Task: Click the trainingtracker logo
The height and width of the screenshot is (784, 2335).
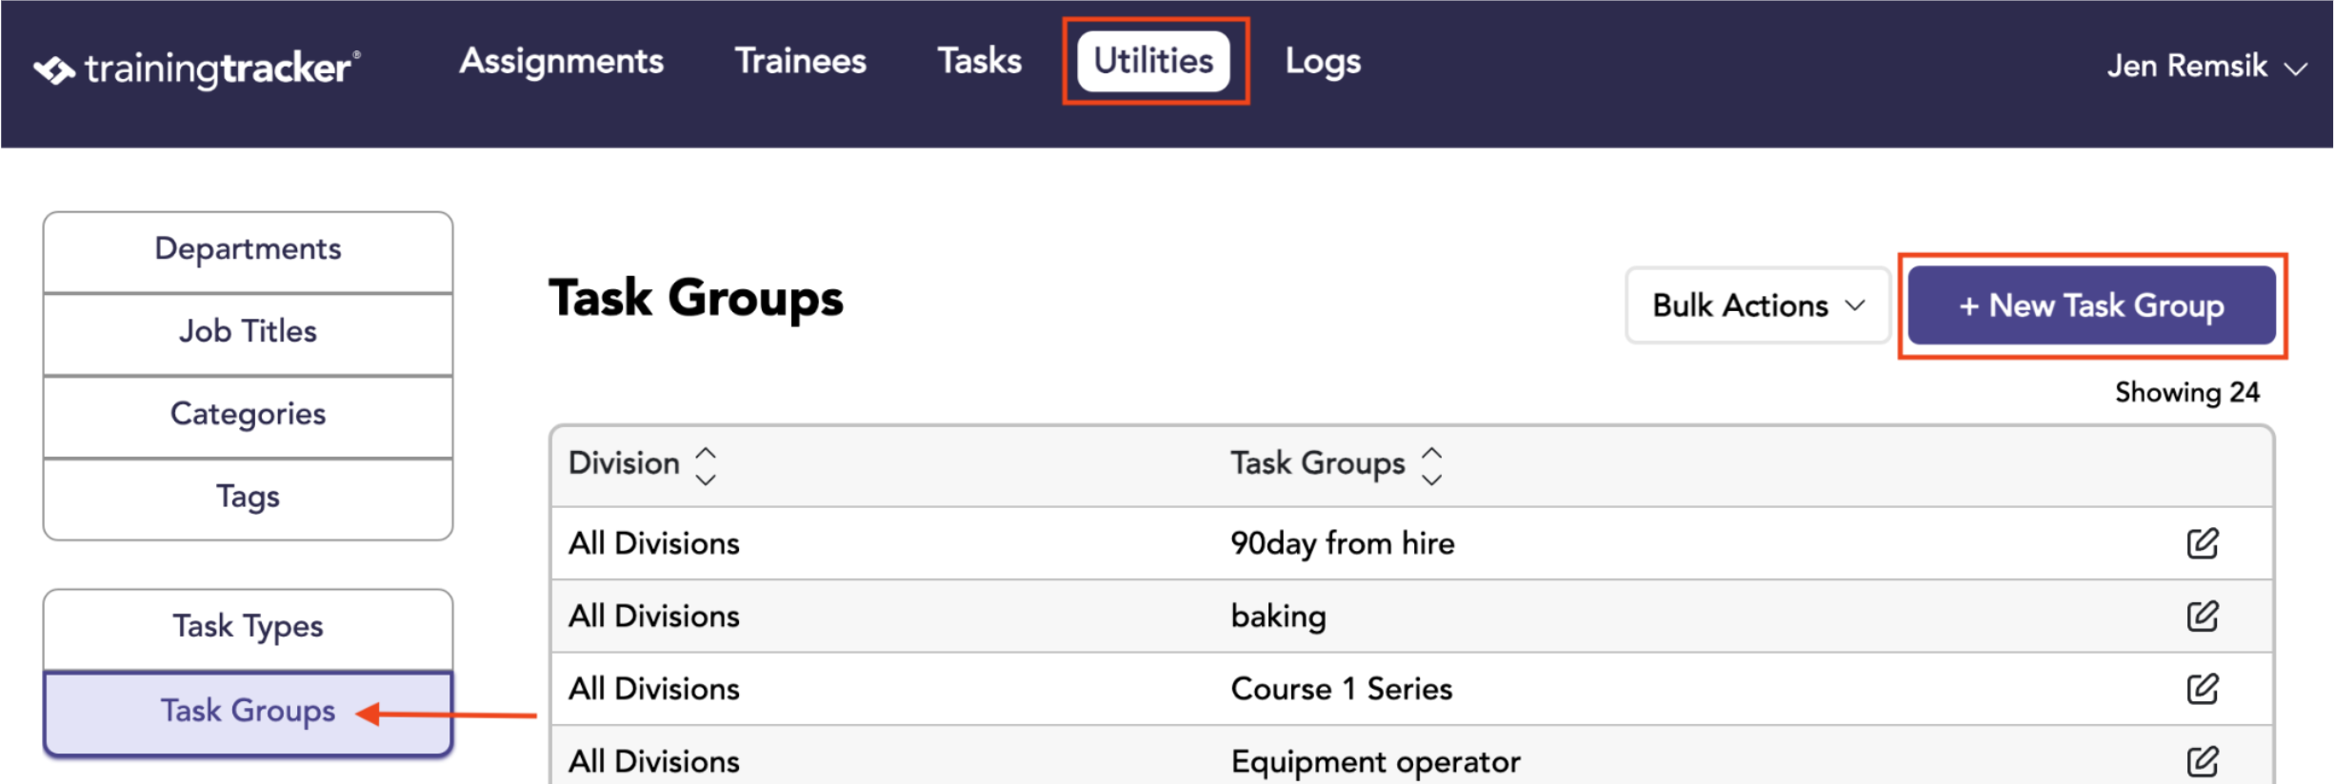Action: tap(197, 69)
